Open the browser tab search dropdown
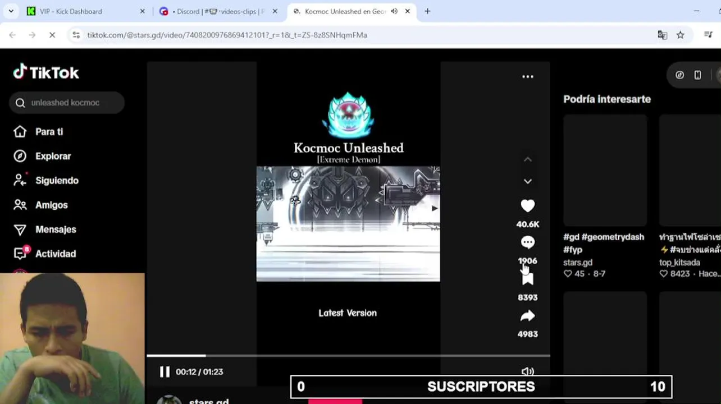This screenshot has height=404, width=721. (12, 11)
